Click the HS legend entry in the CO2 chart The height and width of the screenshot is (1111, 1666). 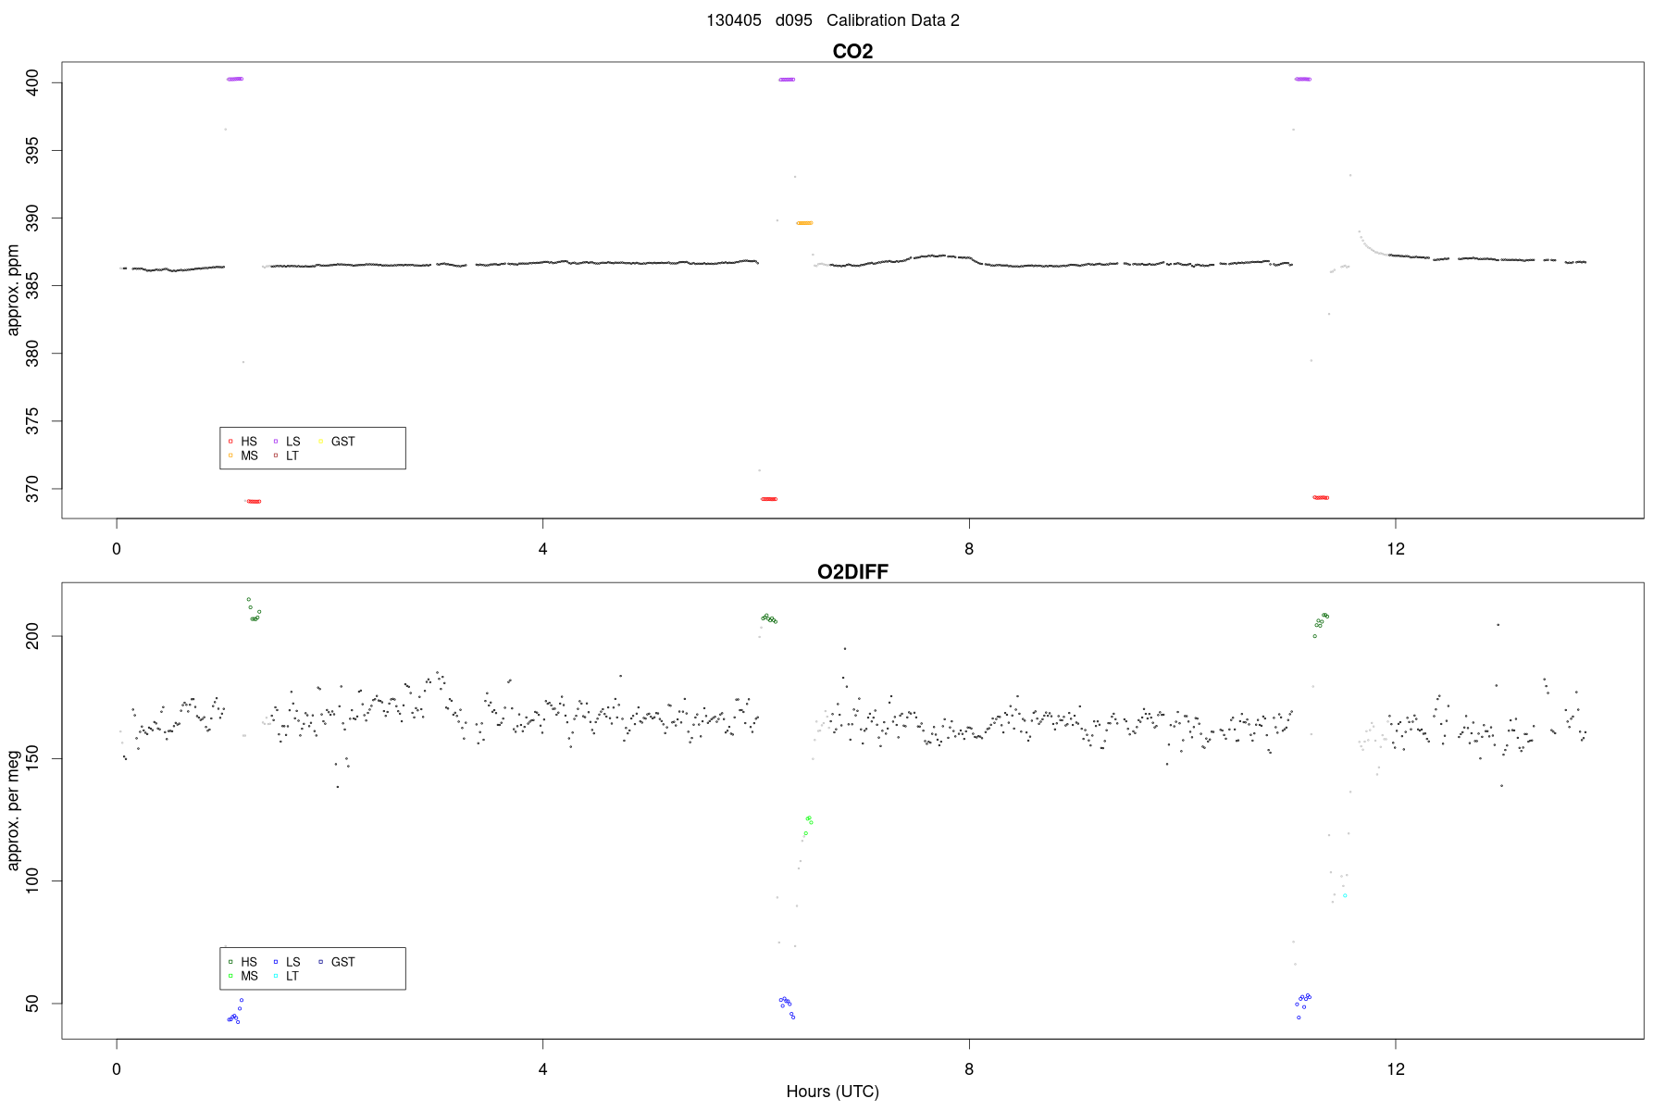click(x=243, y=442)
